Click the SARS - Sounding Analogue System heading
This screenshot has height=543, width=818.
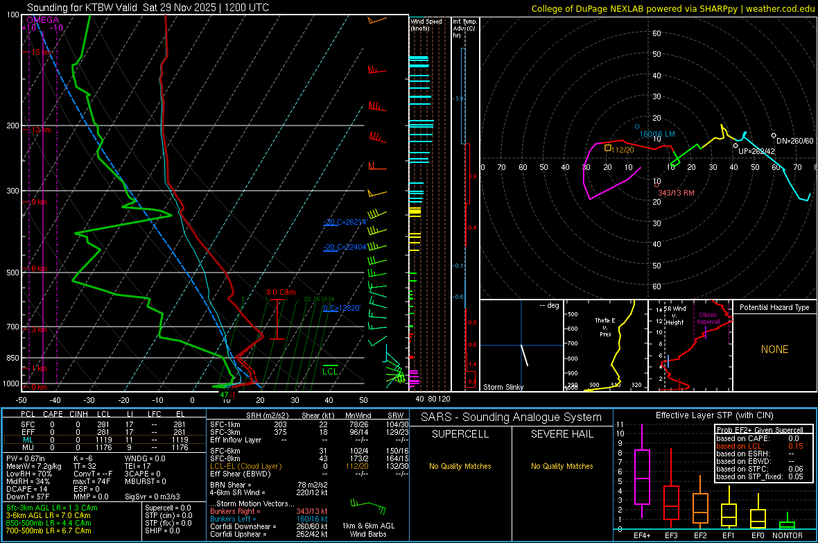[x=511, y=417]
